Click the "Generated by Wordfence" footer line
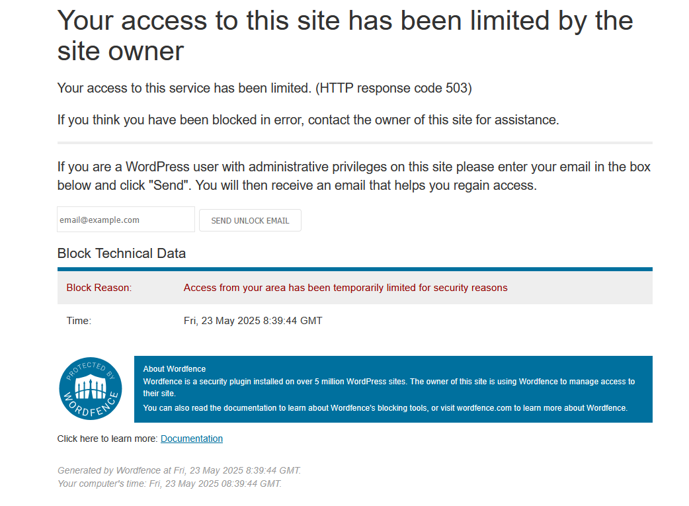Viewport: 689px width, 506px height. coord(179,470)
